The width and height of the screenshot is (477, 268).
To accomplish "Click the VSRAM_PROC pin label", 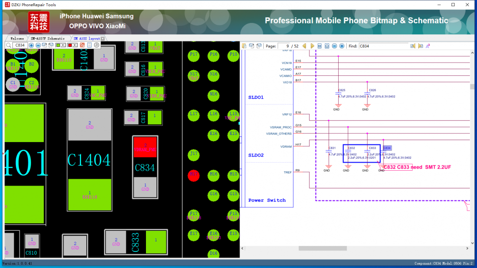I will [x=280, y=127].
